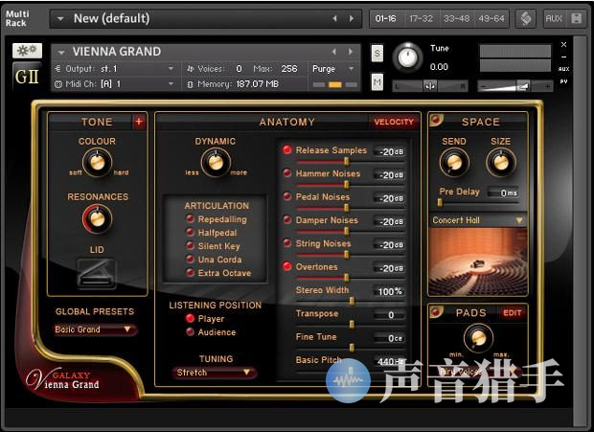The width and height of the screenshot is (594, 432).
Task: Click the rack minimize icon beside AUX
Action: (576, 18)
